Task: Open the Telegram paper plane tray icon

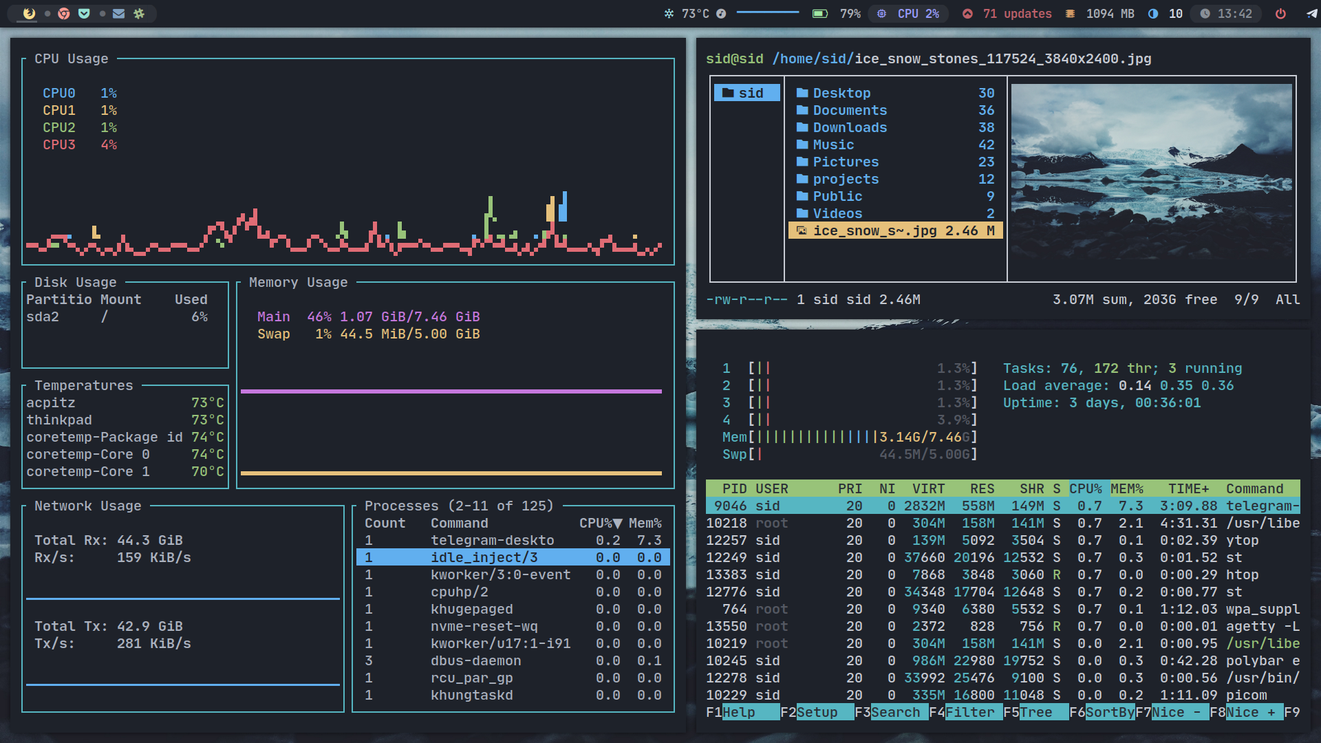Action: click(1311, 14)
